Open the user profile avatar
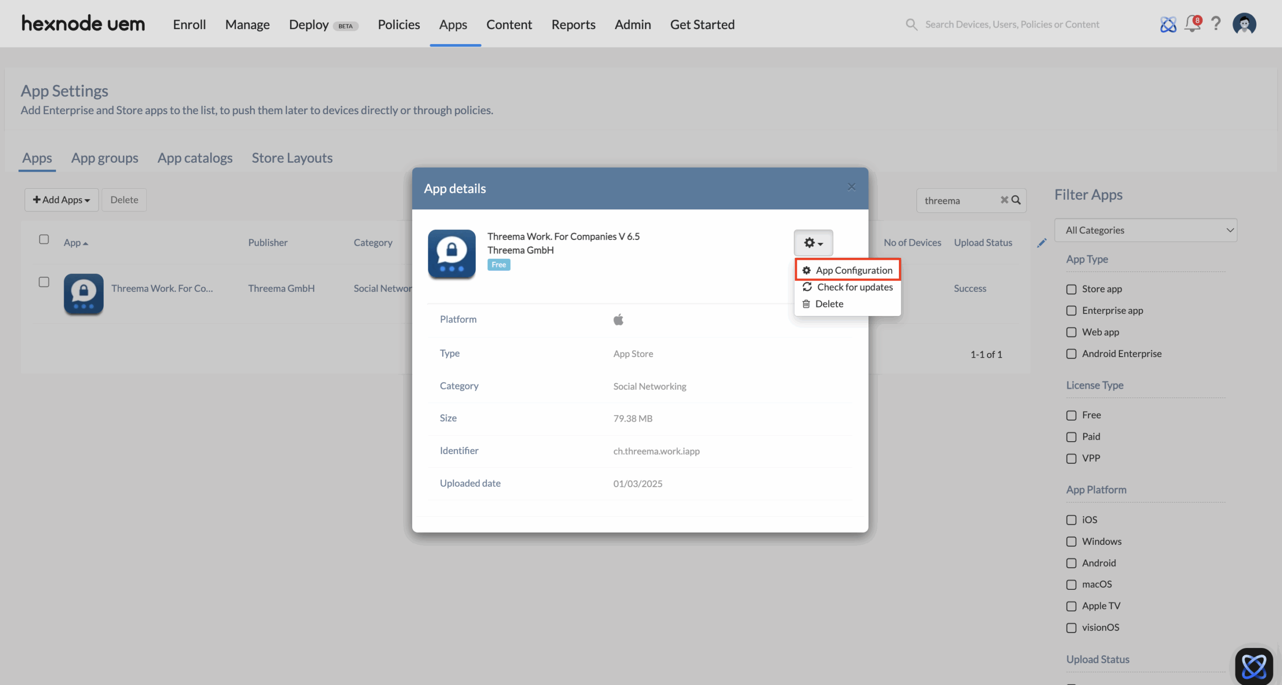Image resolution: width=1282 pixels, height=685 pixels. [1244, 24]
